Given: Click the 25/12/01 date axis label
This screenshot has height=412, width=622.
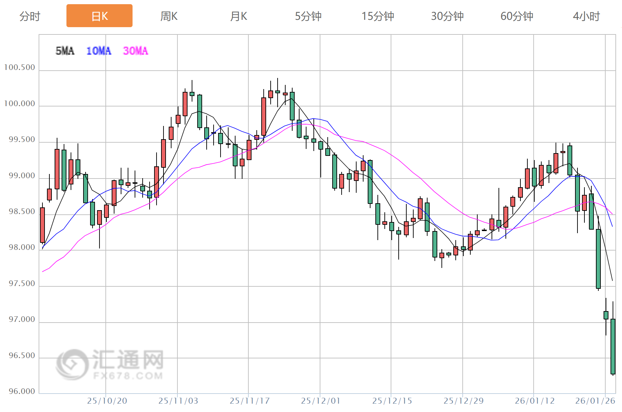Looking at the screenshot, I should 320,401.
